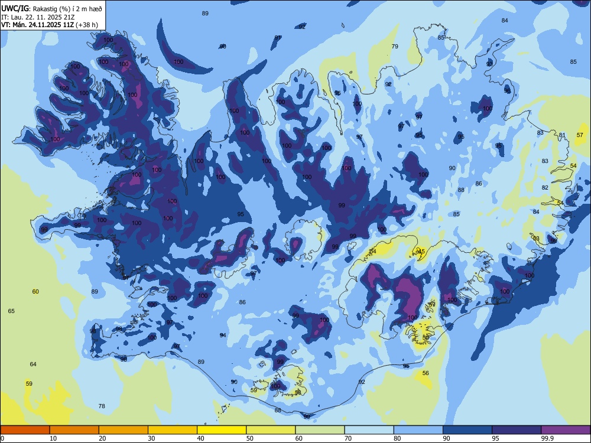Click the 'VT: Mán. 24.11.2025 11Z (+38 h)' line
This screenshot has width=591, height=443.
(50, 25)
